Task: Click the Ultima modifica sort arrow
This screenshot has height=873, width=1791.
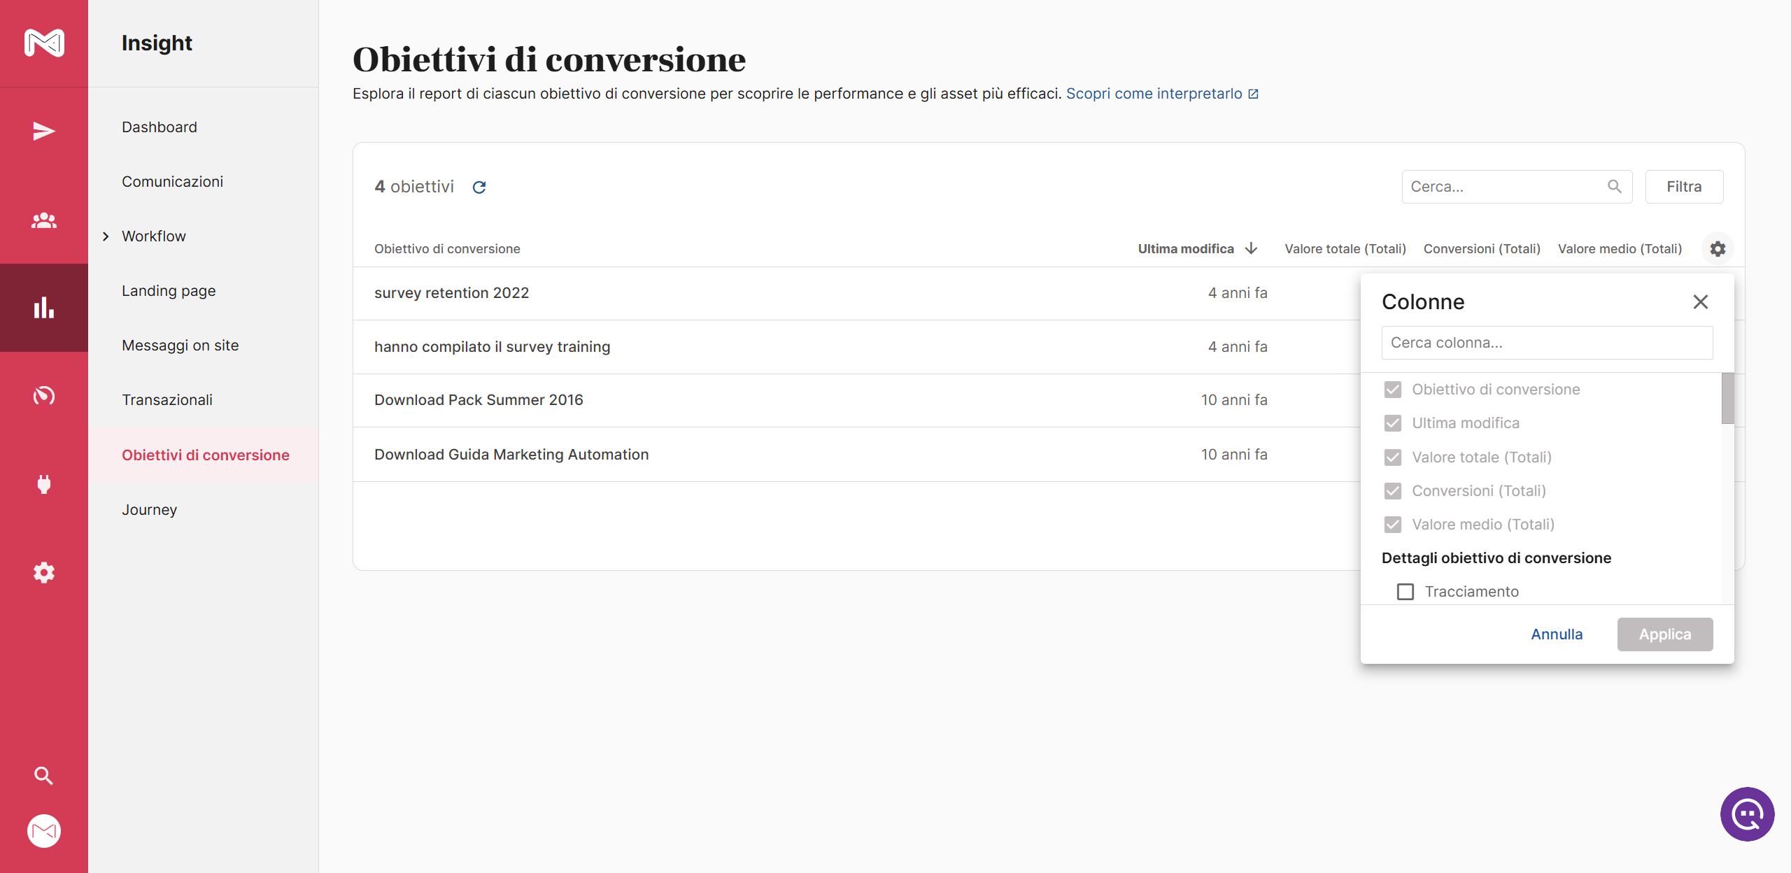Action: coord(1252,248)
